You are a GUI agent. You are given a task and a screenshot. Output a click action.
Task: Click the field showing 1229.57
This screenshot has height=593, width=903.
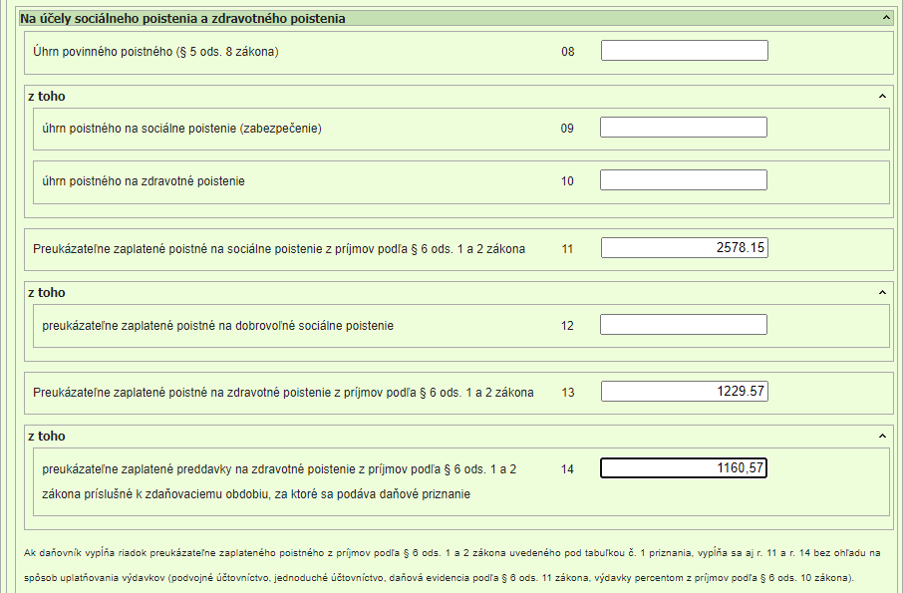(x=684, y=392)
